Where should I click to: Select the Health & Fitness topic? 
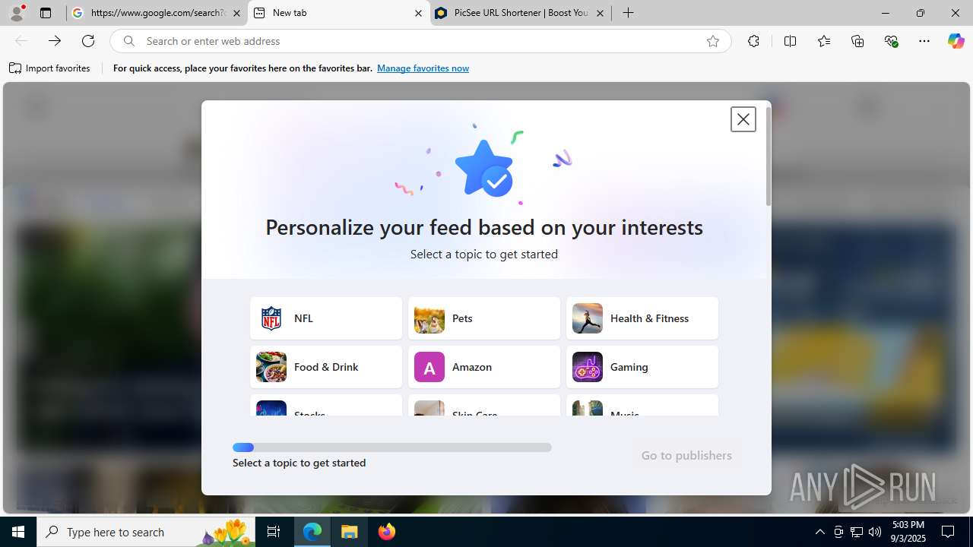tap(642, 318)
